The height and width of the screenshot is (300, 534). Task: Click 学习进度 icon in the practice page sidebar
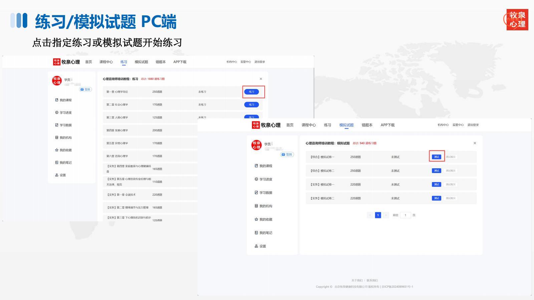point(57,113)
